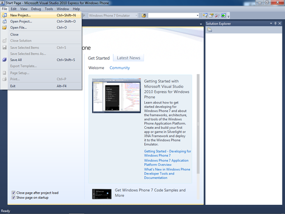Click the Getting Started IDE screenshot thumbnail
Image resolution: width=285 pixels, height=214 pixels.
pos(116,96)
